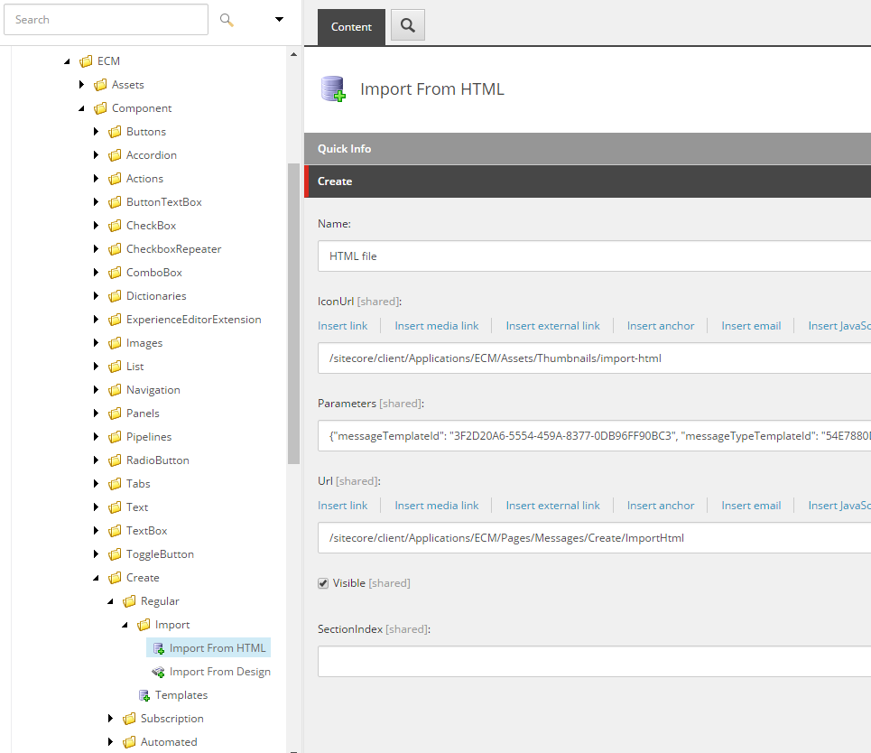Click the RadioButton folder icon
Screen dimensions: 871x753
click(115, 460)
